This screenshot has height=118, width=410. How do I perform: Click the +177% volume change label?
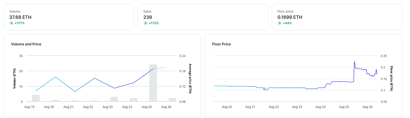20,23
